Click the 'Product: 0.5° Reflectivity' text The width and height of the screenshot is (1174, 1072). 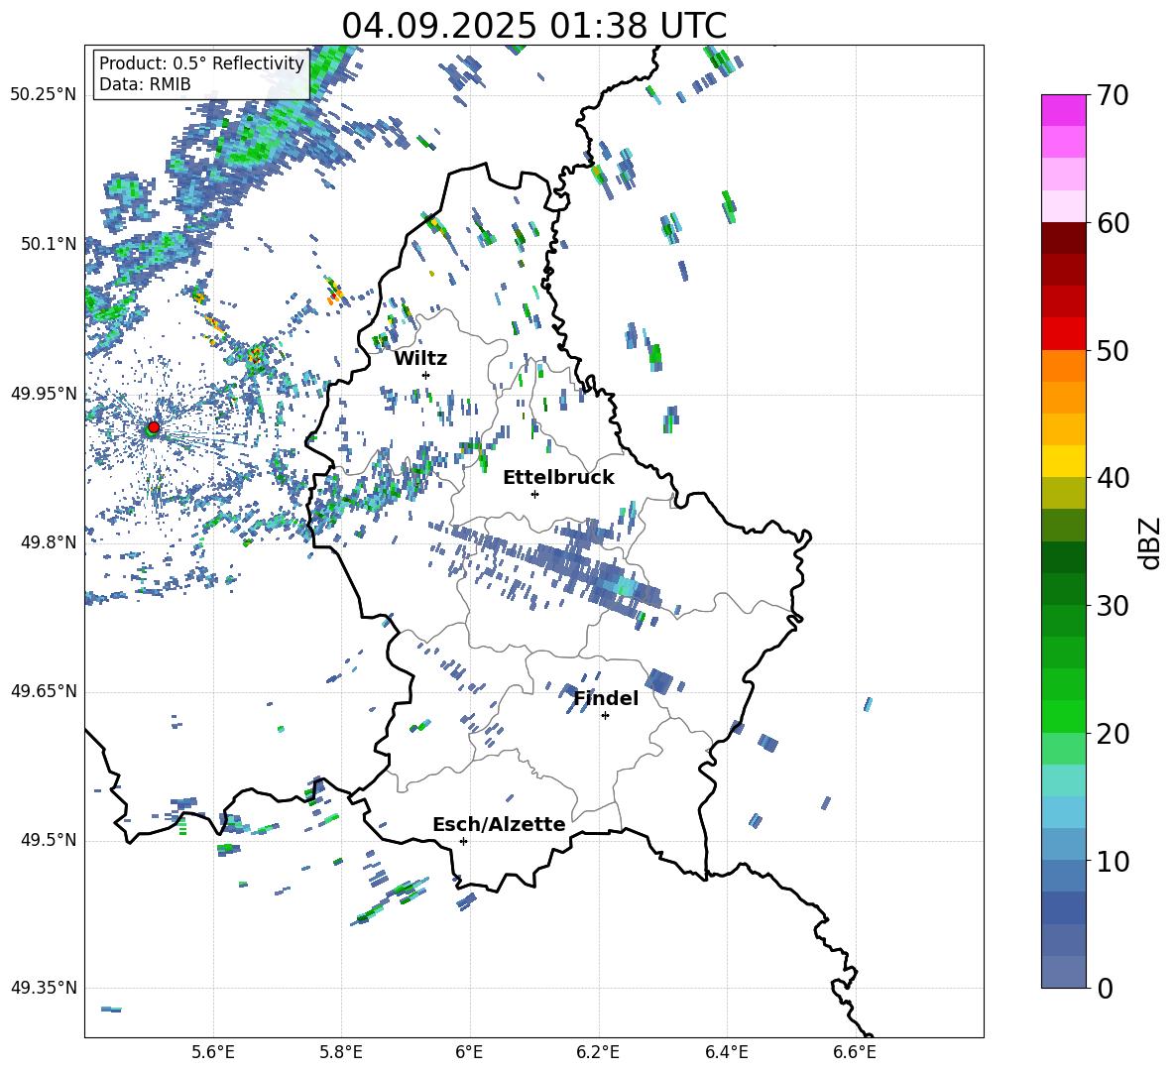click(x=201, y=63)
